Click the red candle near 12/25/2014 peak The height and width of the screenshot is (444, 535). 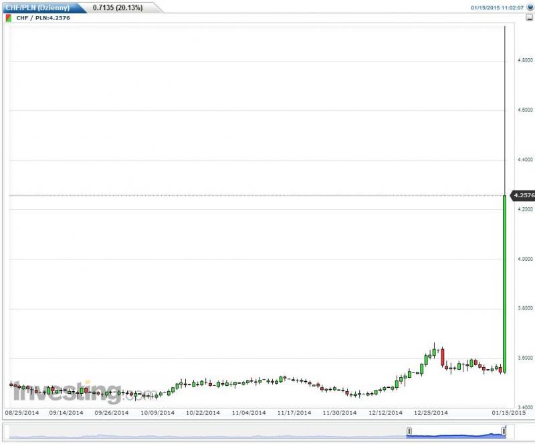443,357
